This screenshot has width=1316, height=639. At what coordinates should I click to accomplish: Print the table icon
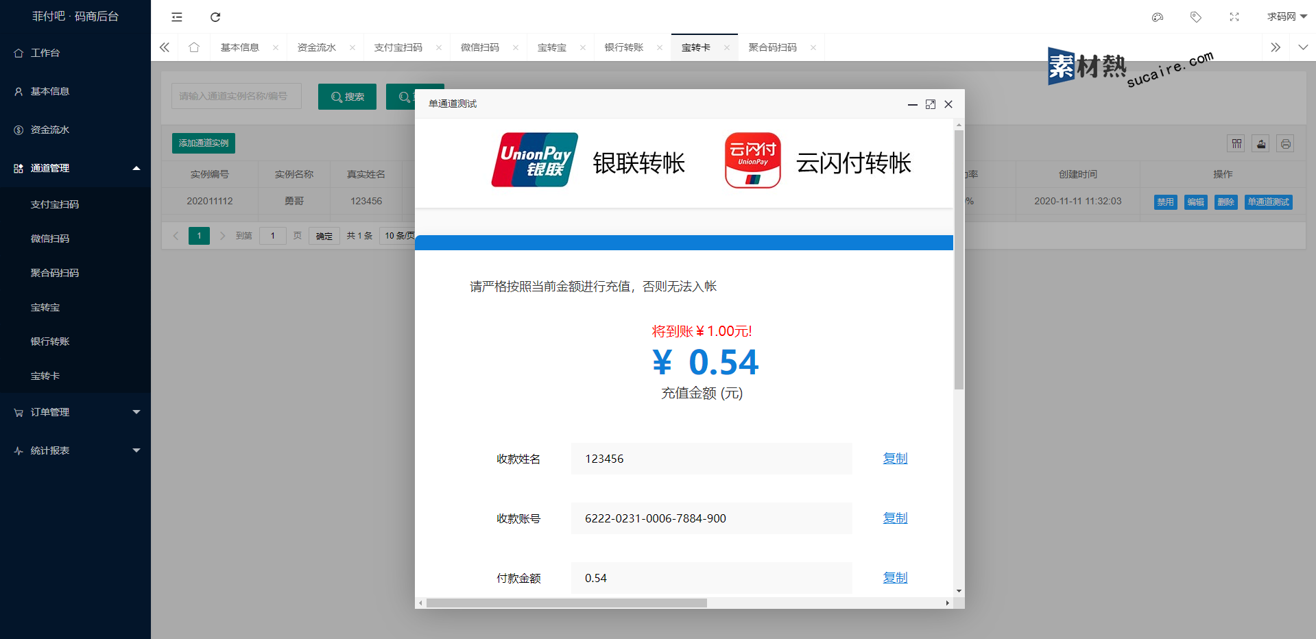click(x=1286, y=144)
